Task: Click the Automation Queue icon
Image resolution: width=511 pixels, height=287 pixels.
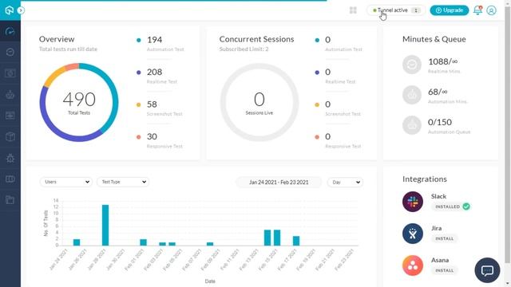Action: click(412, 125)
